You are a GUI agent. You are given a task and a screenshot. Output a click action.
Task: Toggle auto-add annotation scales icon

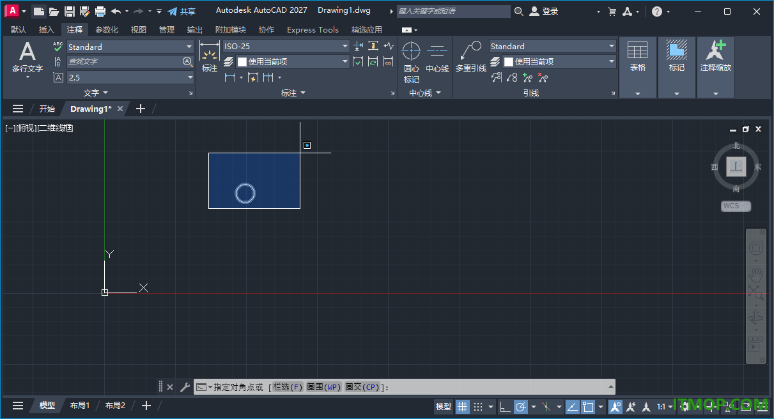coord(631,406)
